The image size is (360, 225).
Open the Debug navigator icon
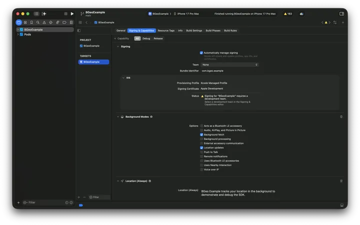click(57, 22)
